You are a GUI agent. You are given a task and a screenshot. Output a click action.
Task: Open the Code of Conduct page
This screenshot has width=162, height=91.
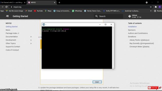tap(12, 50)
